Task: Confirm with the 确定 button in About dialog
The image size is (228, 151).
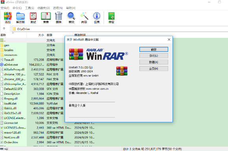Action: pos(154,50)
